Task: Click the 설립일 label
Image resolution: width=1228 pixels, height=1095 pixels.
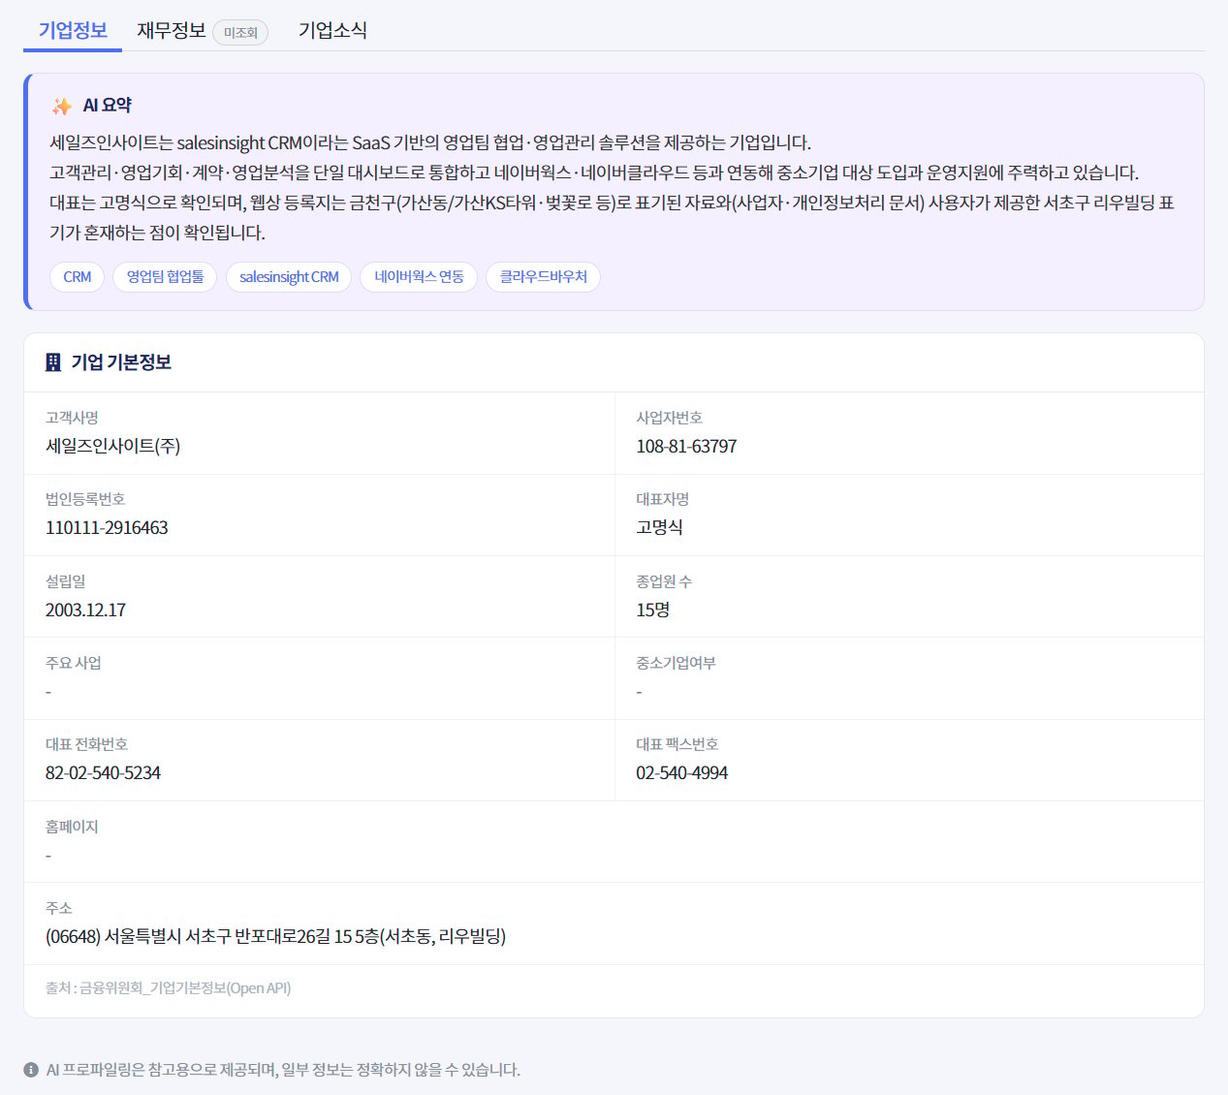Action: tap(65, 581)
